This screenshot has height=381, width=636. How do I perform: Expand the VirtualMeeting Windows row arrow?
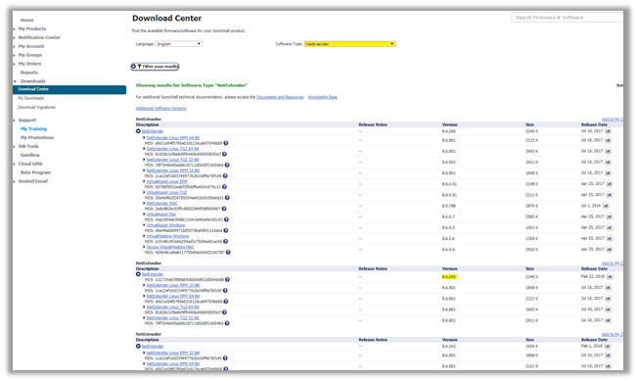[x=144, y=236]
